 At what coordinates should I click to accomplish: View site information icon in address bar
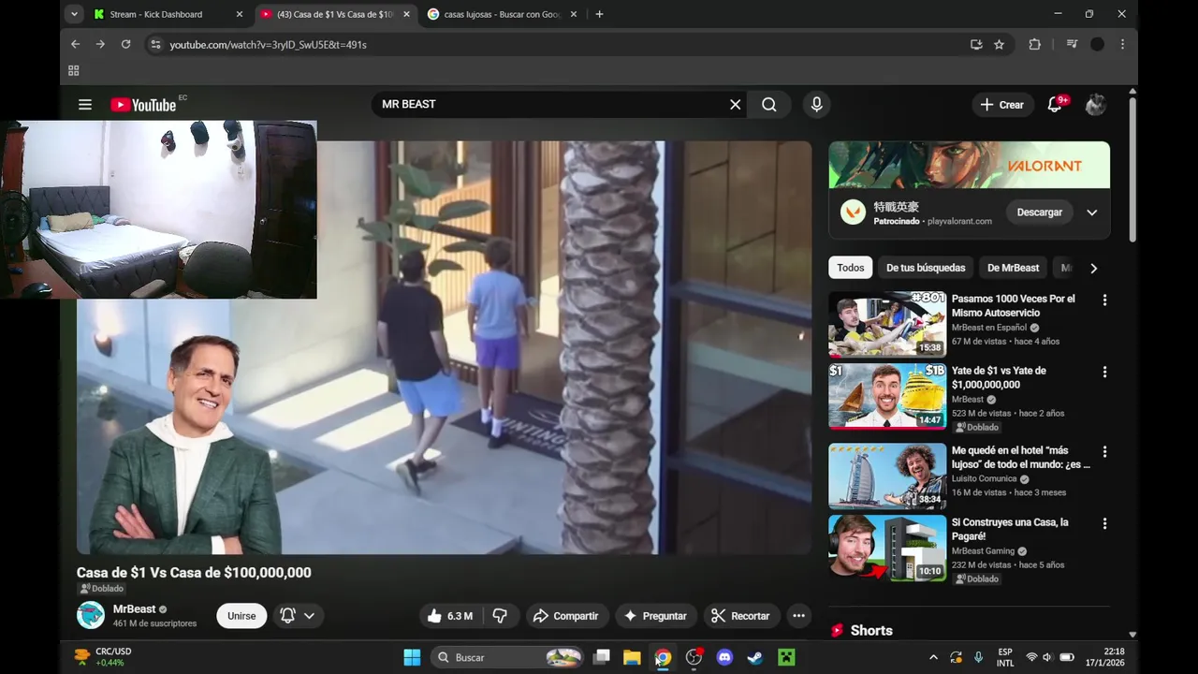coord(155,44)
